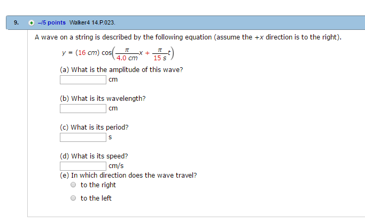Click the part (c) period question text
This screenshot has width=365, height=223.
(94, 128)
